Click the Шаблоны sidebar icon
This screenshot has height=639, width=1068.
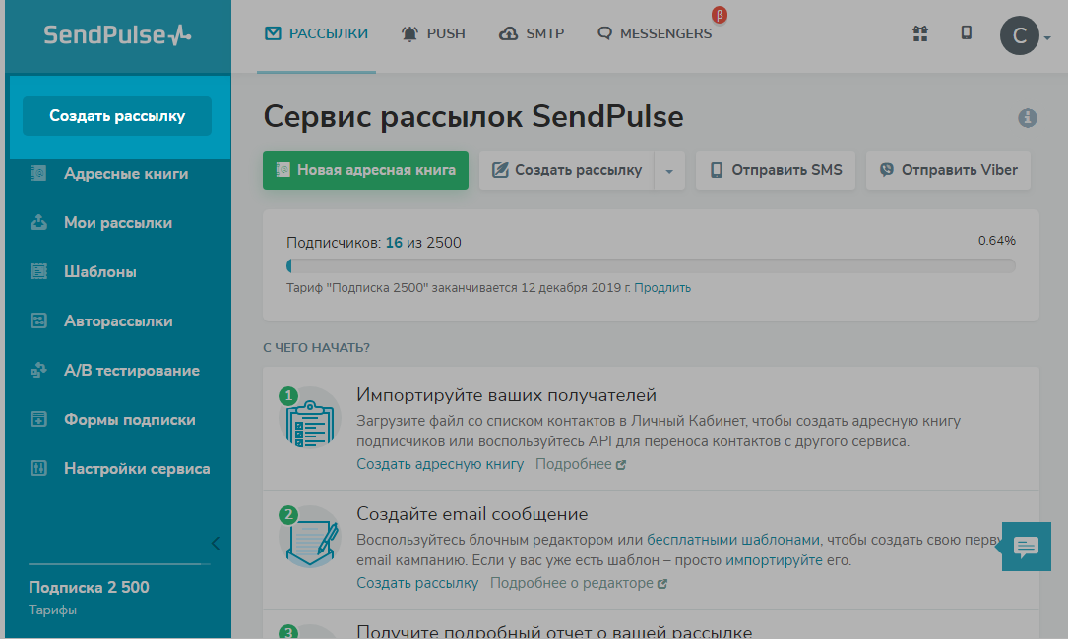[38, 271]
